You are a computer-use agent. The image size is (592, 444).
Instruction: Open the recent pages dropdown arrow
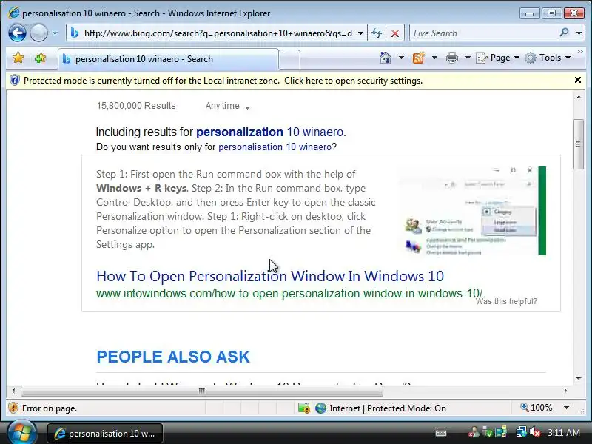click(55, 33)
